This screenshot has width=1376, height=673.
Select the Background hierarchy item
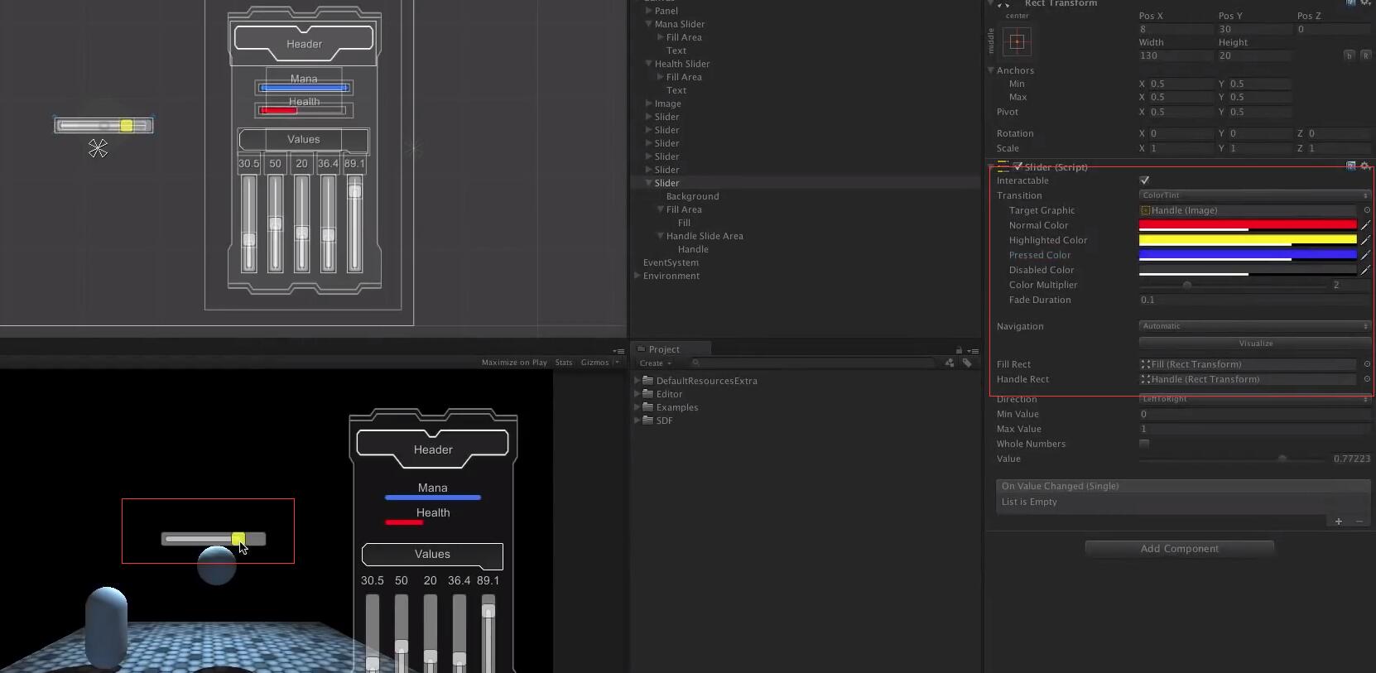click(692, 196)
